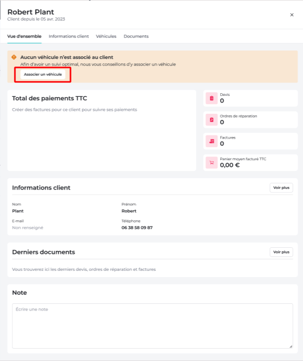Click into the Écrire une note field

pos(152,326)
